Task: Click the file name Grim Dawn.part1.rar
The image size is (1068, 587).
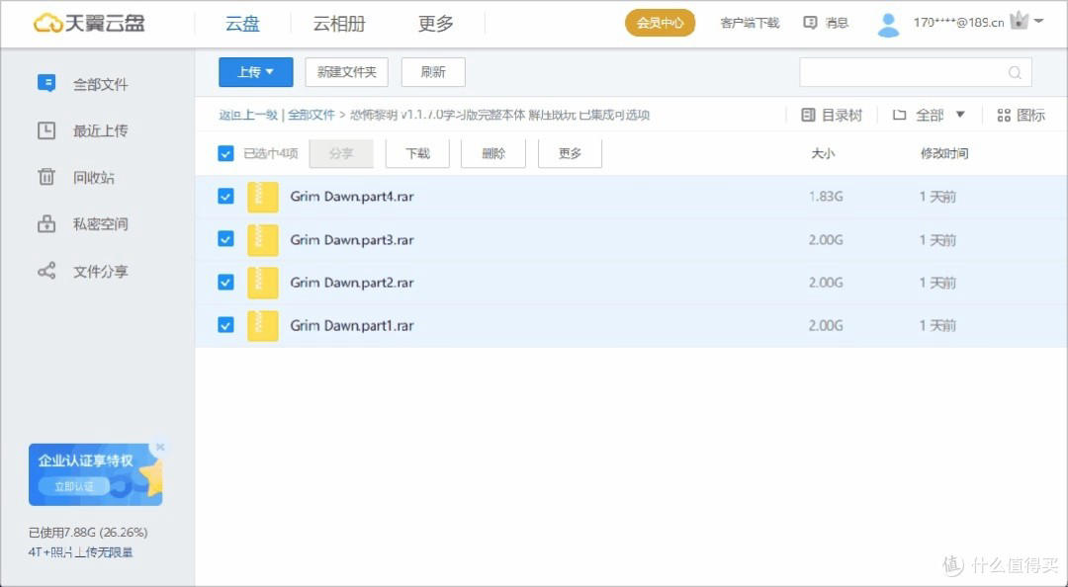Action: click(351, 325)
